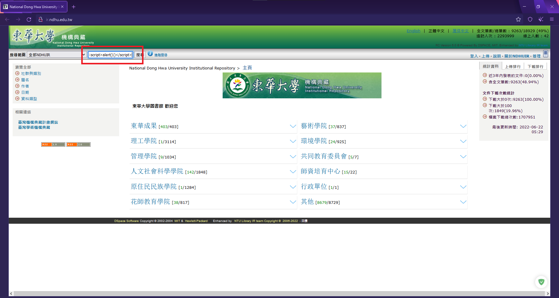Click the green shield badge at page corner
Viewport: 559px width, 298px height.
[x=541, y=282]
